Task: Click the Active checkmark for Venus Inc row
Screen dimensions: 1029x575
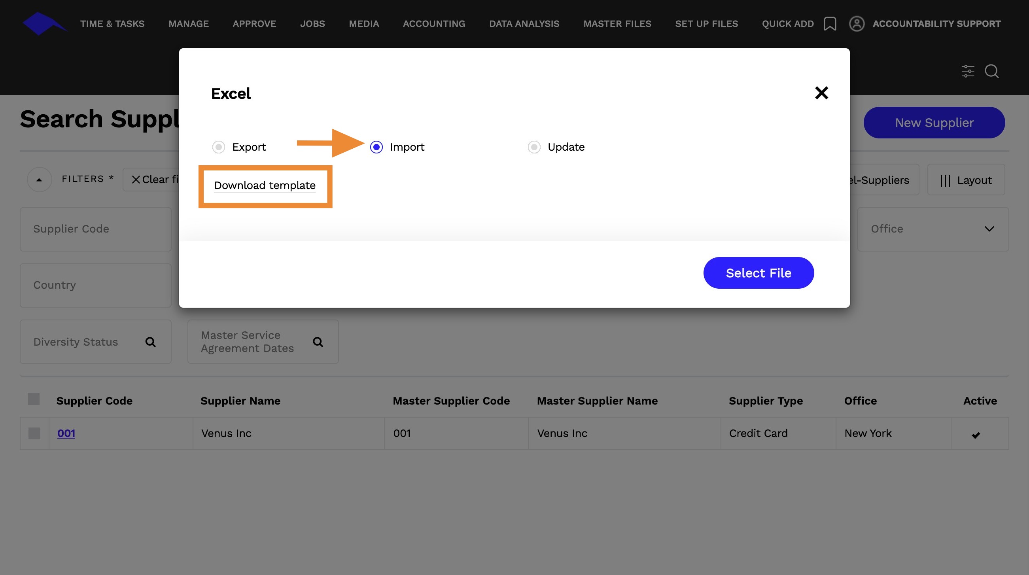Action: (976, 435)
